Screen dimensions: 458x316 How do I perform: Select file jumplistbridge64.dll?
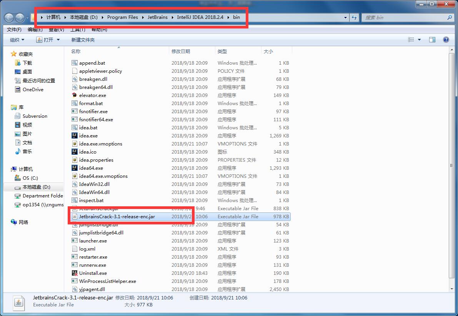101,232
